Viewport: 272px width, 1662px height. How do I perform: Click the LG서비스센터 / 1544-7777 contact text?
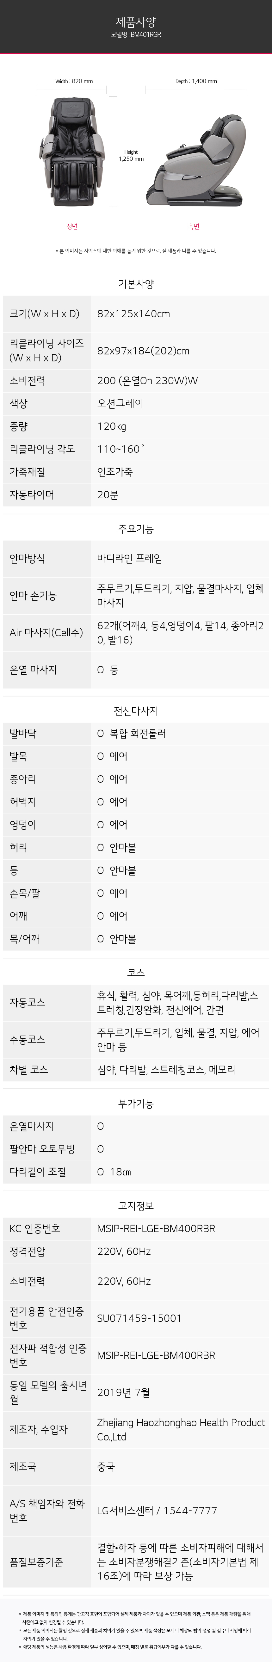point(157,1510)
